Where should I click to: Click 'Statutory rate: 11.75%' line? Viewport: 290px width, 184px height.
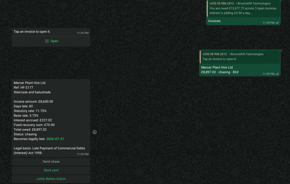[x=30, y=111]
